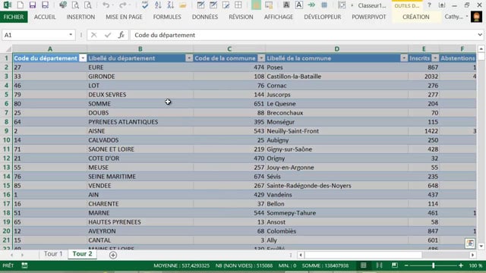Click Cathy's account profile picture

pyautogui.click(x=476, y=17)
